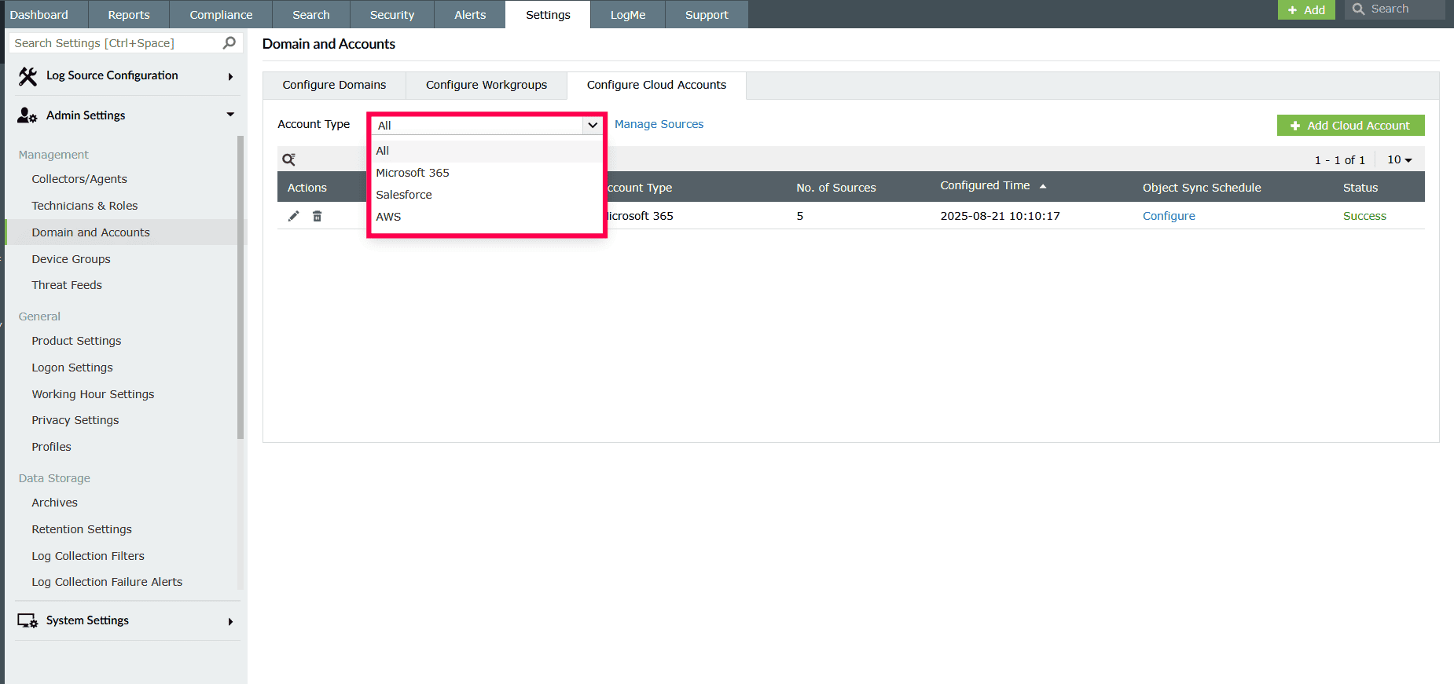Select Configure Cloud Accounts tab
The height and width of the screenshot is (684, 1454).
pyautogui.click(x=656, y=86)
